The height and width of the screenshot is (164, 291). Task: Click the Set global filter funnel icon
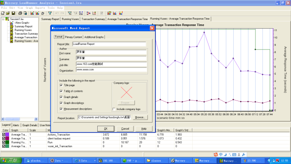50,13
